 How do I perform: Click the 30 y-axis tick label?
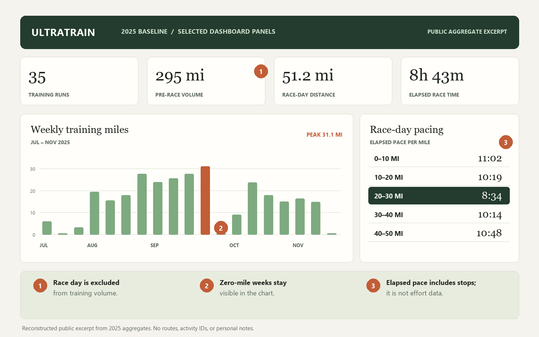[x=33, y=169]
